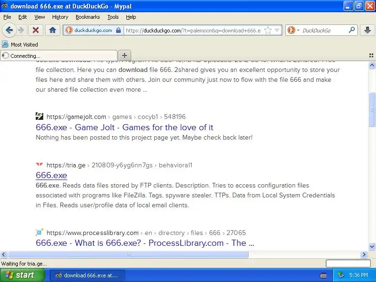Screen dimensions: 376x282
Task: Click the Forward arrow button
Action: click(21, 30)
